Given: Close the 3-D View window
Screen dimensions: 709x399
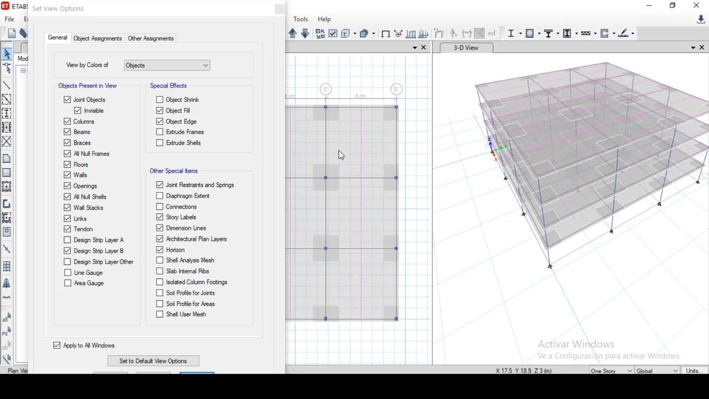Looking at the screenshot, I should tap(702, 48).
